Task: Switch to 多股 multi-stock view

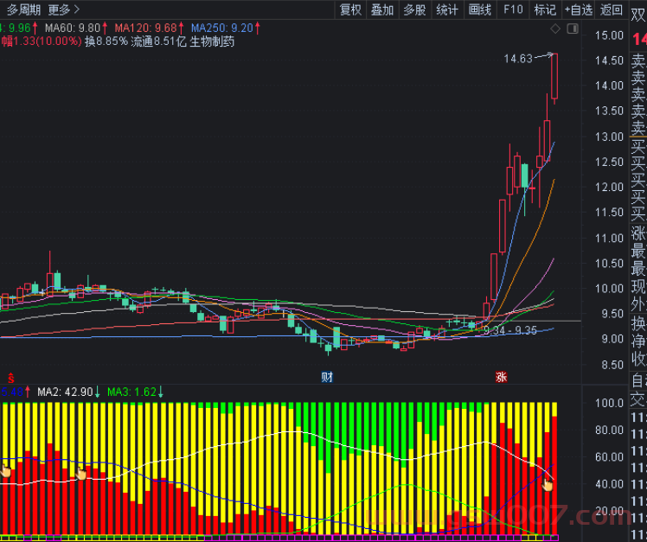Action: [x=414, y=10]
